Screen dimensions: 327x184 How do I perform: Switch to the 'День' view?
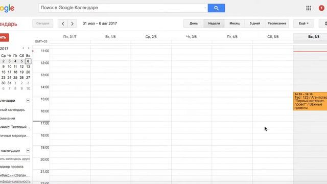(x=194, y=24)
